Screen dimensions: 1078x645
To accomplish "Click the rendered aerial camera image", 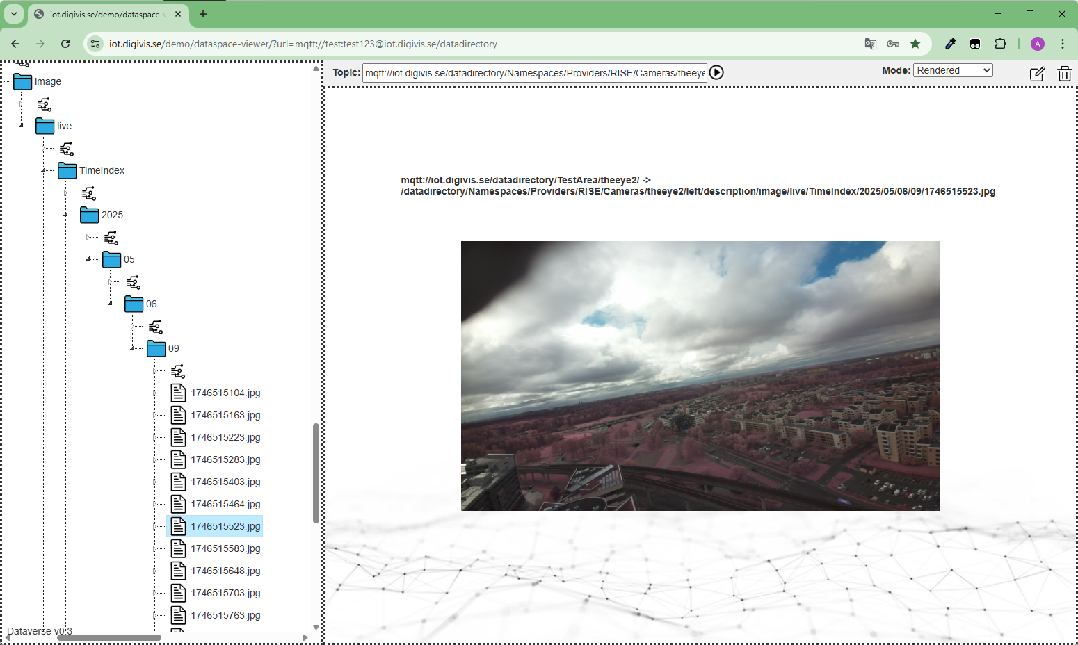I will point(700,375).
